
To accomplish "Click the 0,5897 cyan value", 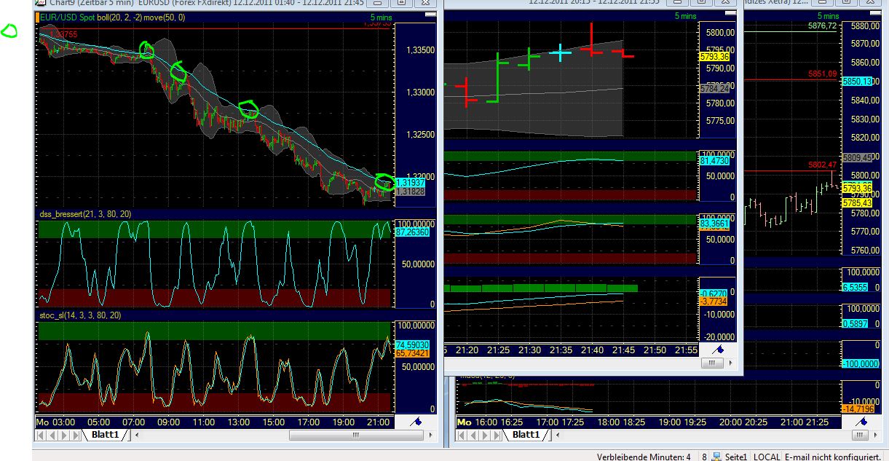I will click(856, 323).
